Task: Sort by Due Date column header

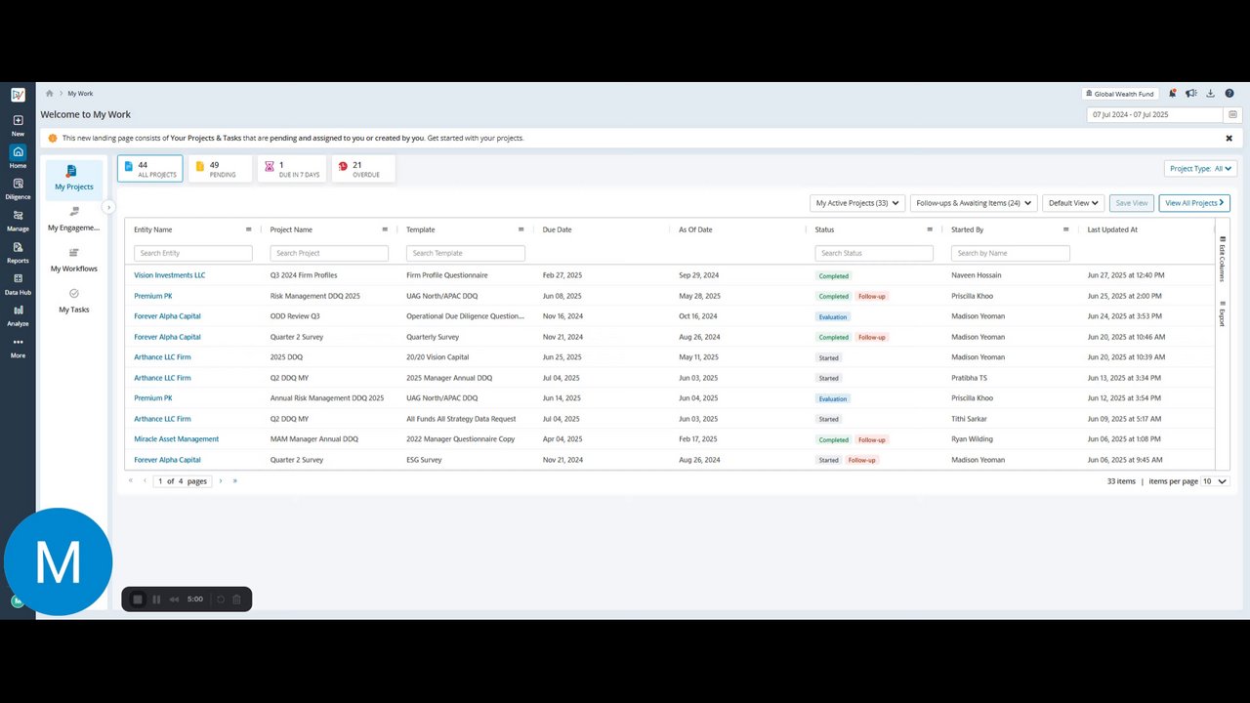Action: (558, 229)
